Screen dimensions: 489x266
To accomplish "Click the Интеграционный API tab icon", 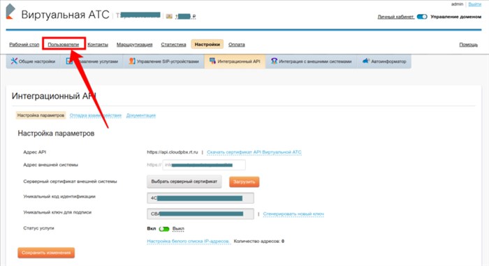I will (212, 61).
